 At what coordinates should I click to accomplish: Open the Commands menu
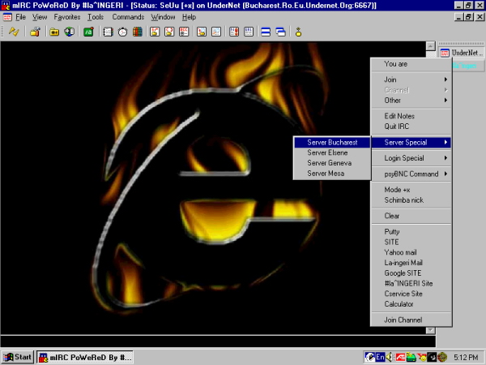(x=128, y=17)
